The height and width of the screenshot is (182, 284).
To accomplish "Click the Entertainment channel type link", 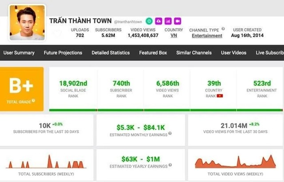I will 207,36.
